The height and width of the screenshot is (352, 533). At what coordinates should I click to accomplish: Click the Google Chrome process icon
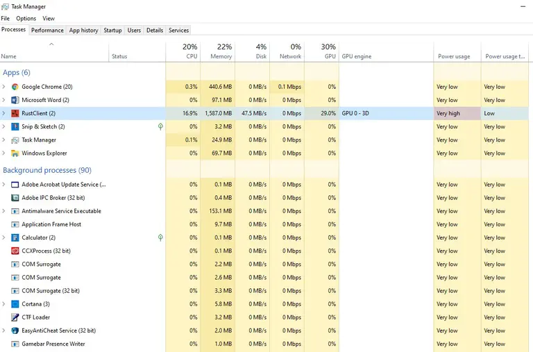coord(15,87)
